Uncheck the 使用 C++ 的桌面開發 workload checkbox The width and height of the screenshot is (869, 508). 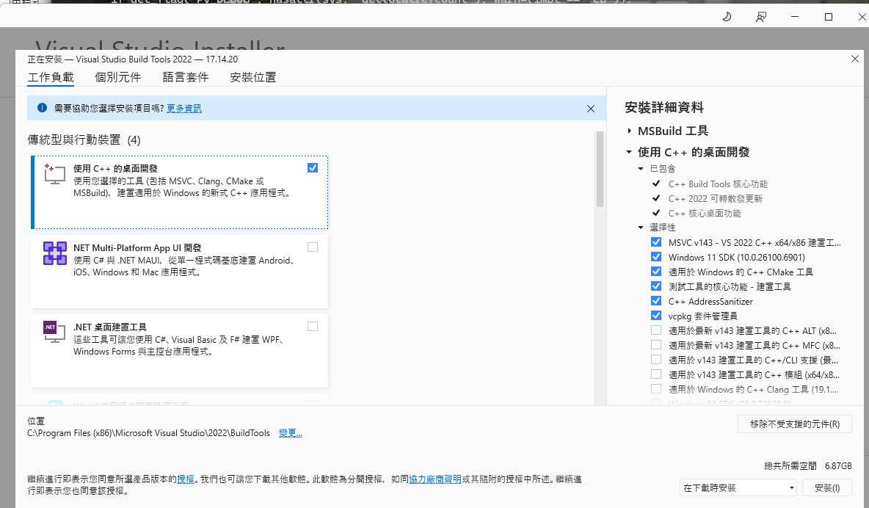coord(313,167)
